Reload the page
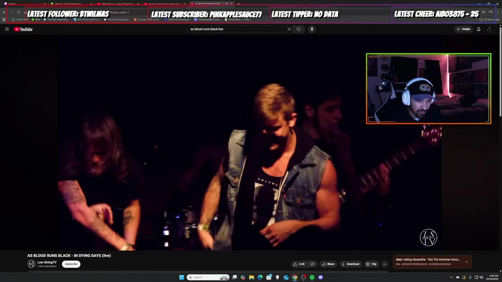Viewport: 502px width, 282px height. pyautogui.click(x=18, y=12)
